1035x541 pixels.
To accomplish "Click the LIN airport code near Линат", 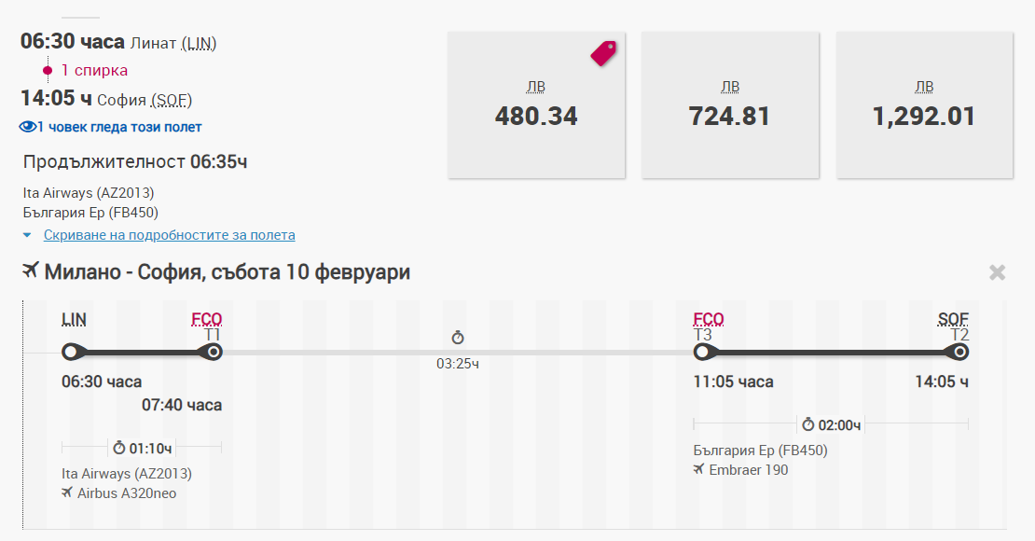I will point(200,43).
